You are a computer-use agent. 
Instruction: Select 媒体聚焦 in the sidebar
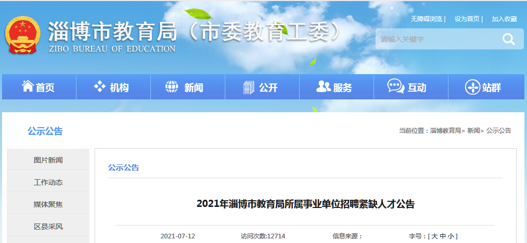pos(48,204)
